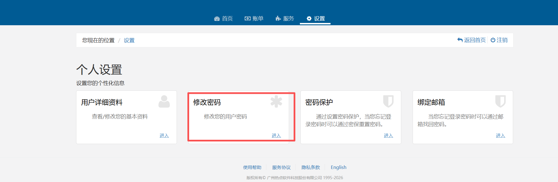The width and height of the screenshot is (558, 182).
Task: Click the gear icon in 设置 tab
Action: pos(309,19)
